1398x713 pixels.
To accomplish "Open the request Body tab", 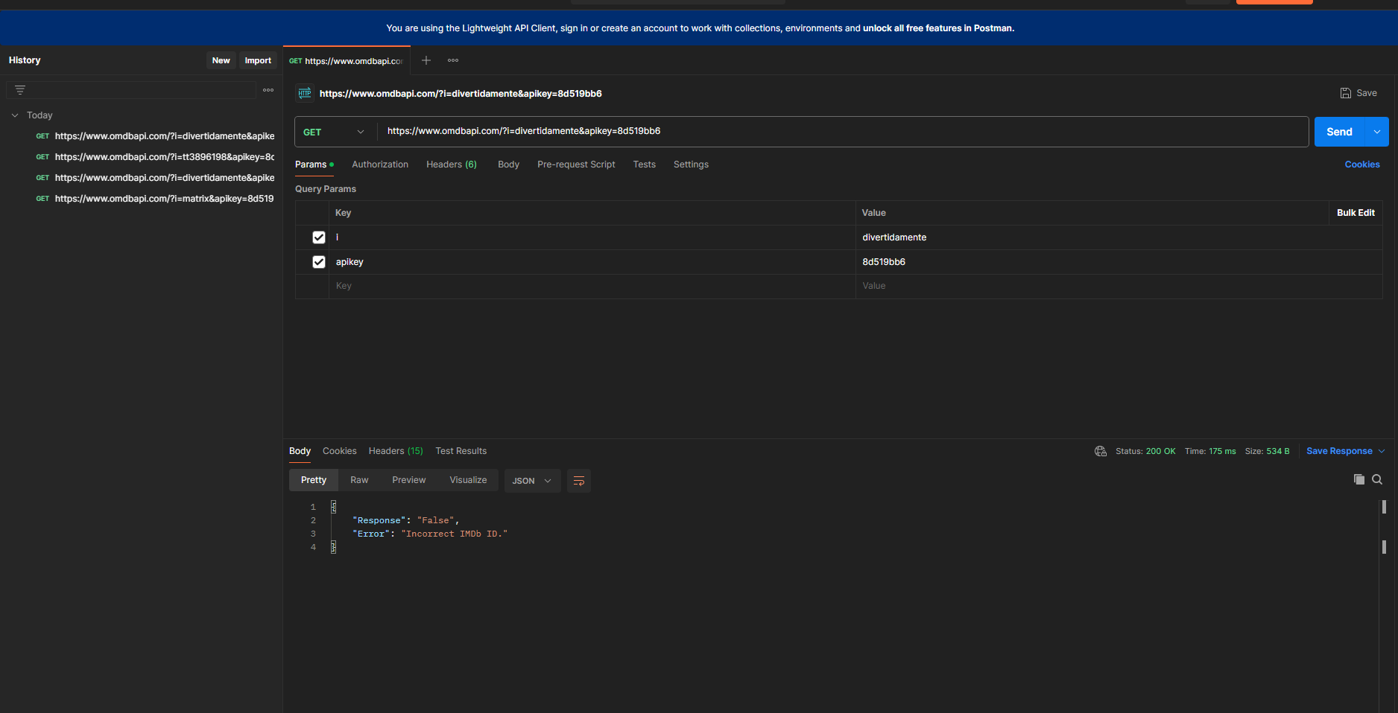I will point(508,164).
